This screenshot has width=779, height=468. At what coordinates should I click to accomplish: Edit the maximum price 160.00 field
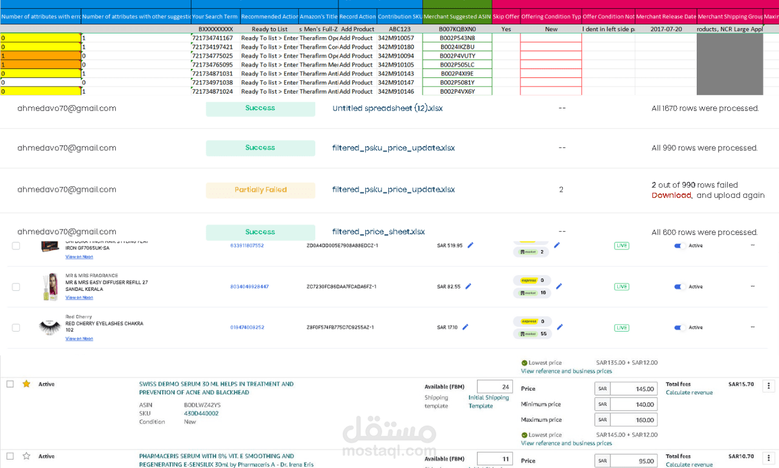point(634,421)
